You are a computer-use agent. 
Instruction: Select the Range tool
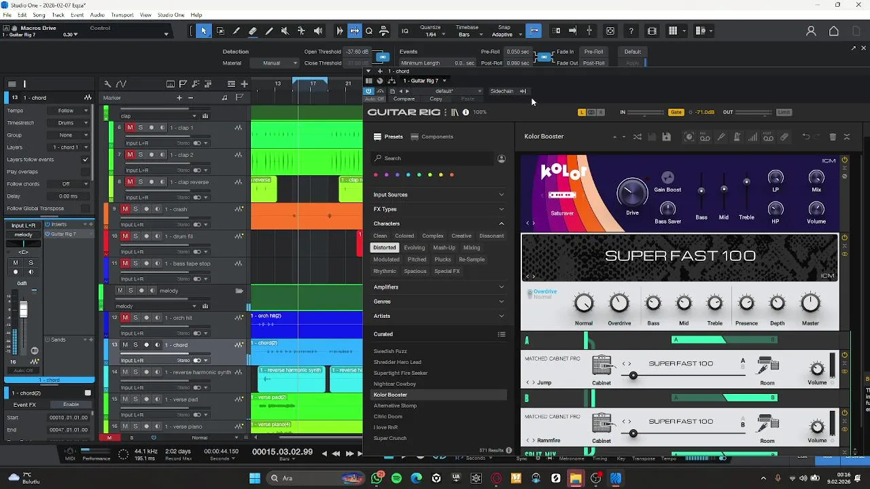(220, 31)
